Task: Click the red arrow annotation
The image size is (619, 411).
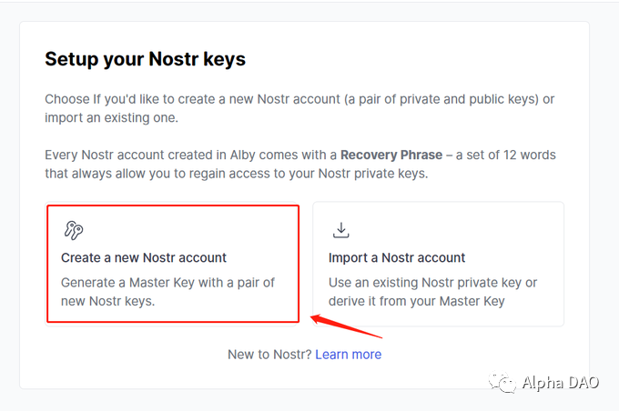Action: coord(346,326)
